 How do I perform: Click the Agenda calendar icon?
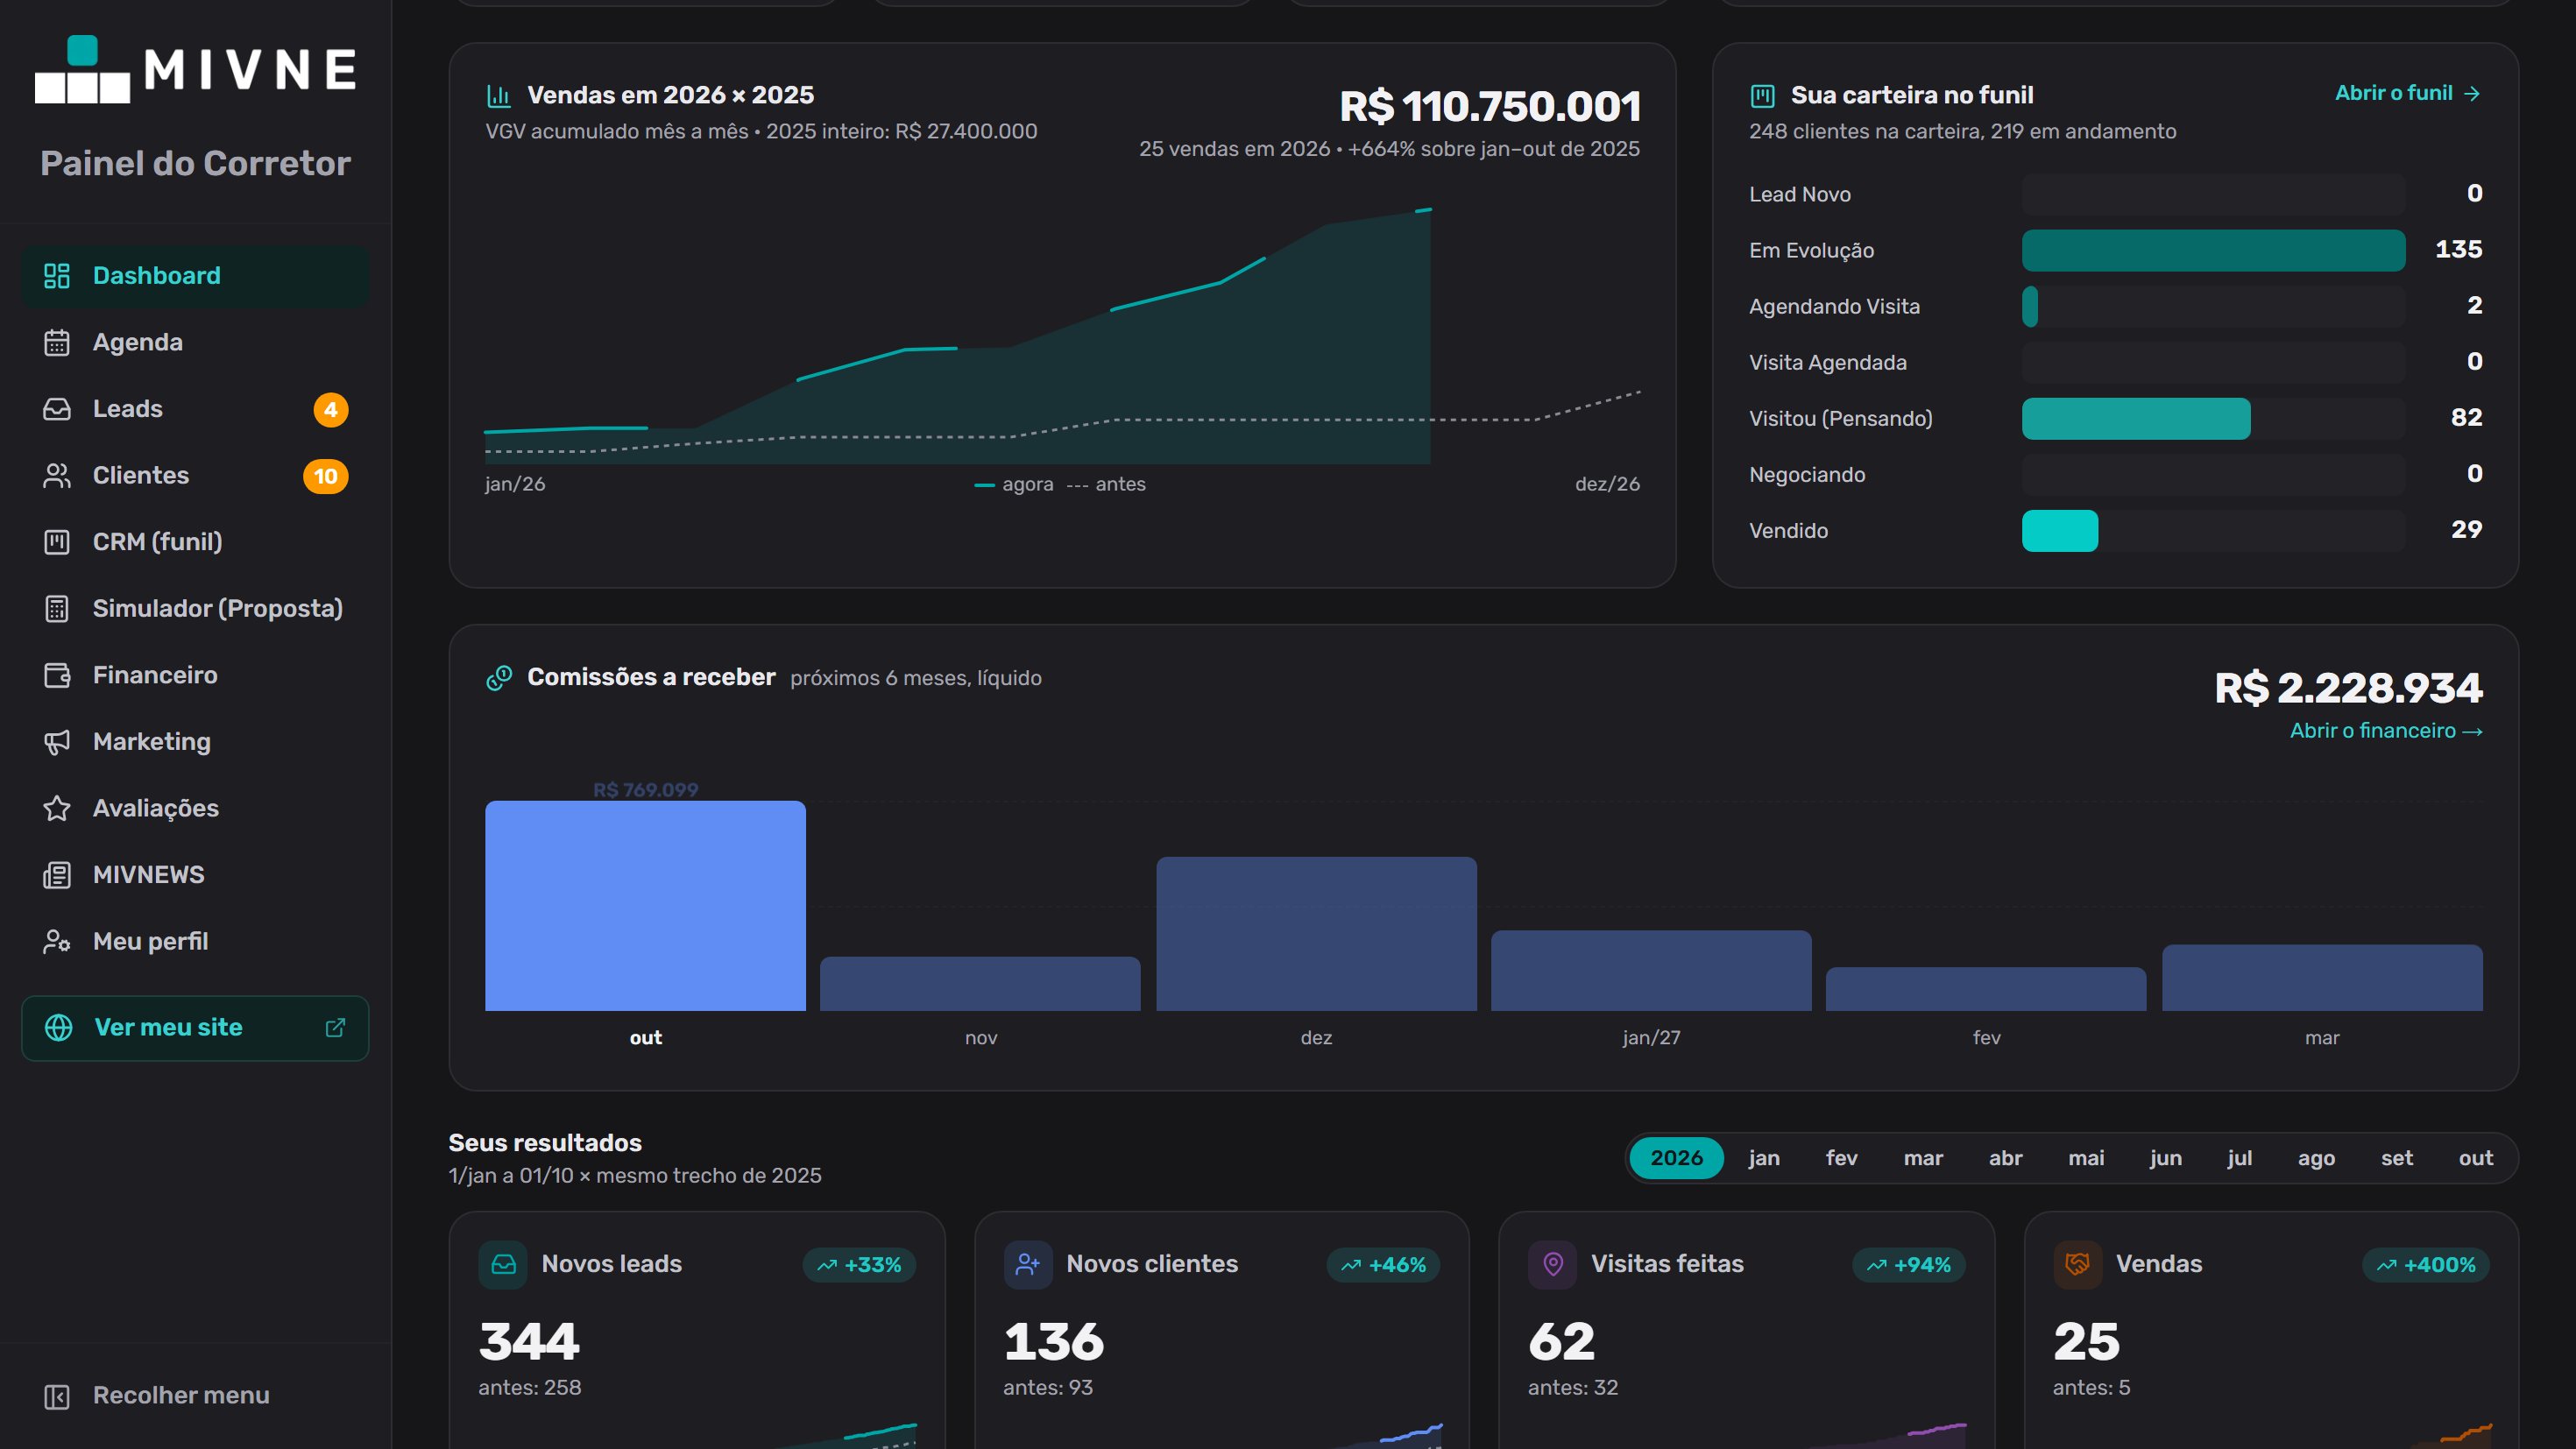pyautogui.click(x=57, y=343)
